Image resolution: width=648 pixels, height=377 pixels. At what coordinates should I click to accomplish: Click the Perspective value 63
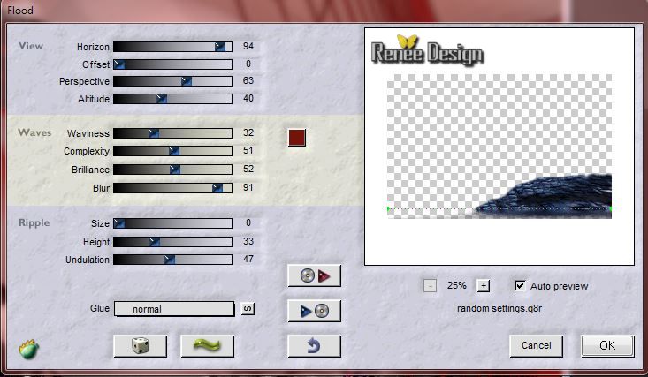pos(248,80)
